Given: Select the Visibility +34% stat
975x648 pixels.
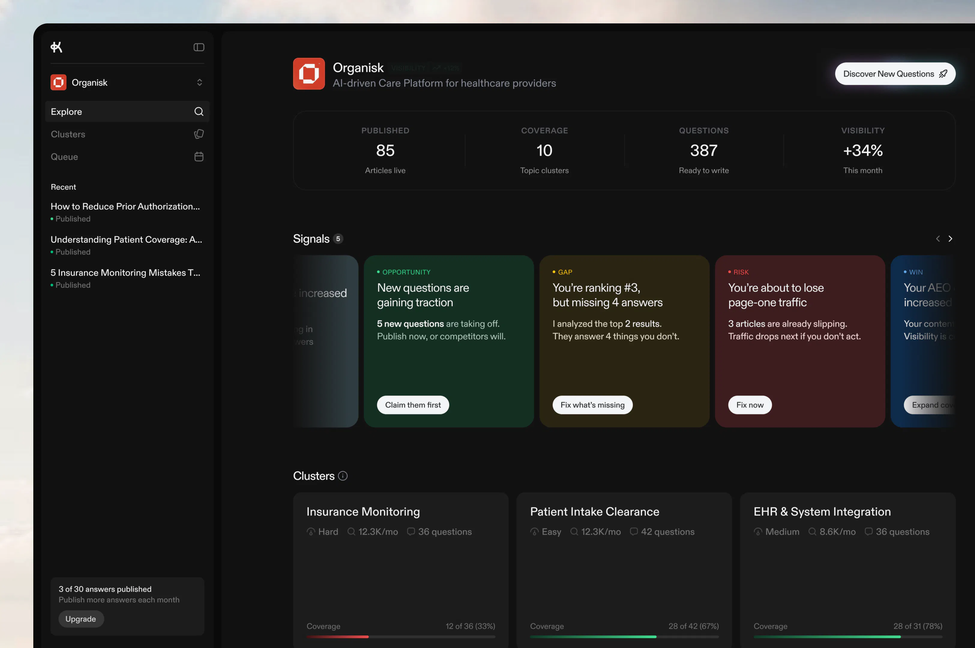Looking at the screenshot, I should (862, 150).
